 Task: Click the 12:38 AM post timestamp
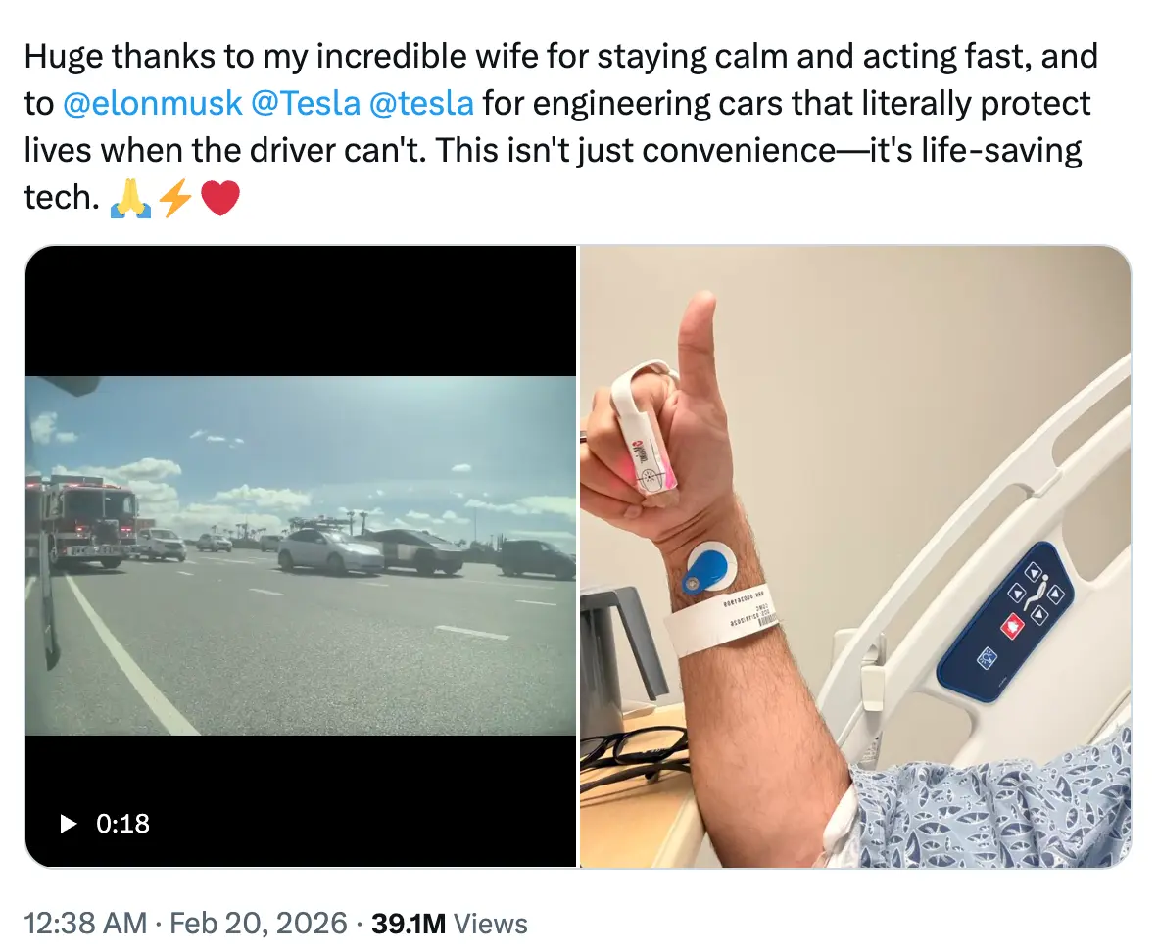[84, 924]
